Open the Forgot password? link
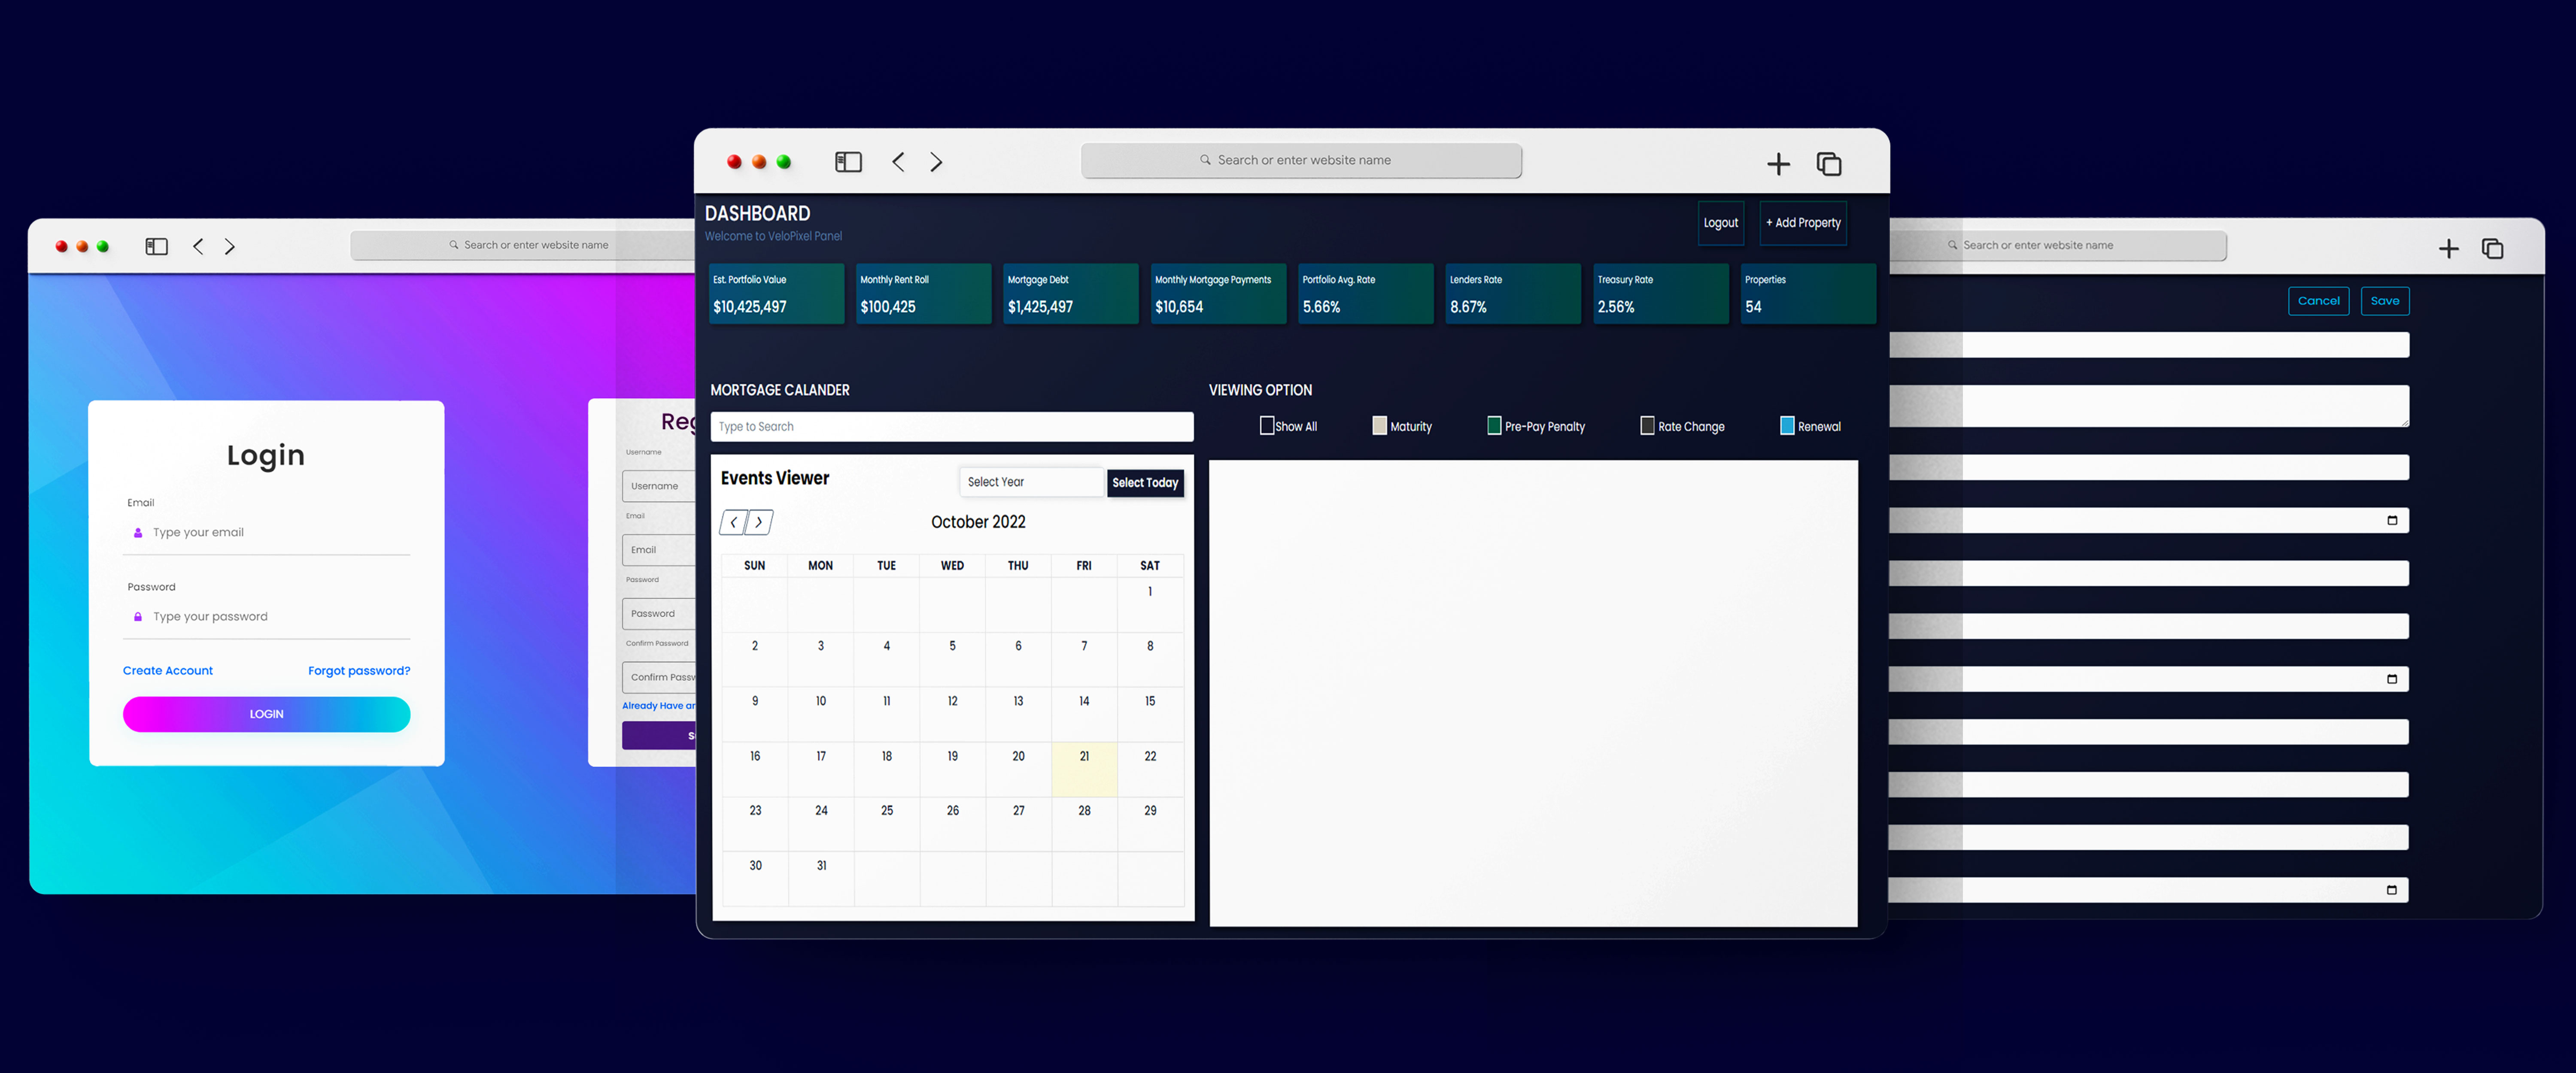The height and width of the screenshot is (1073, 2576). (x=359, y=671)
